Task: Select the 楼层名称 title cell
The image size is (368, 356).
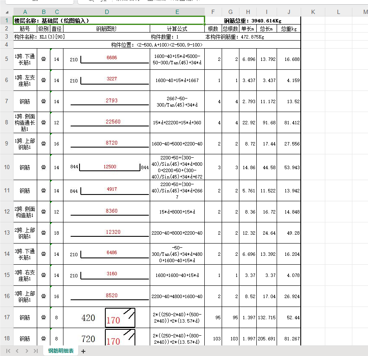Action: 109,21
